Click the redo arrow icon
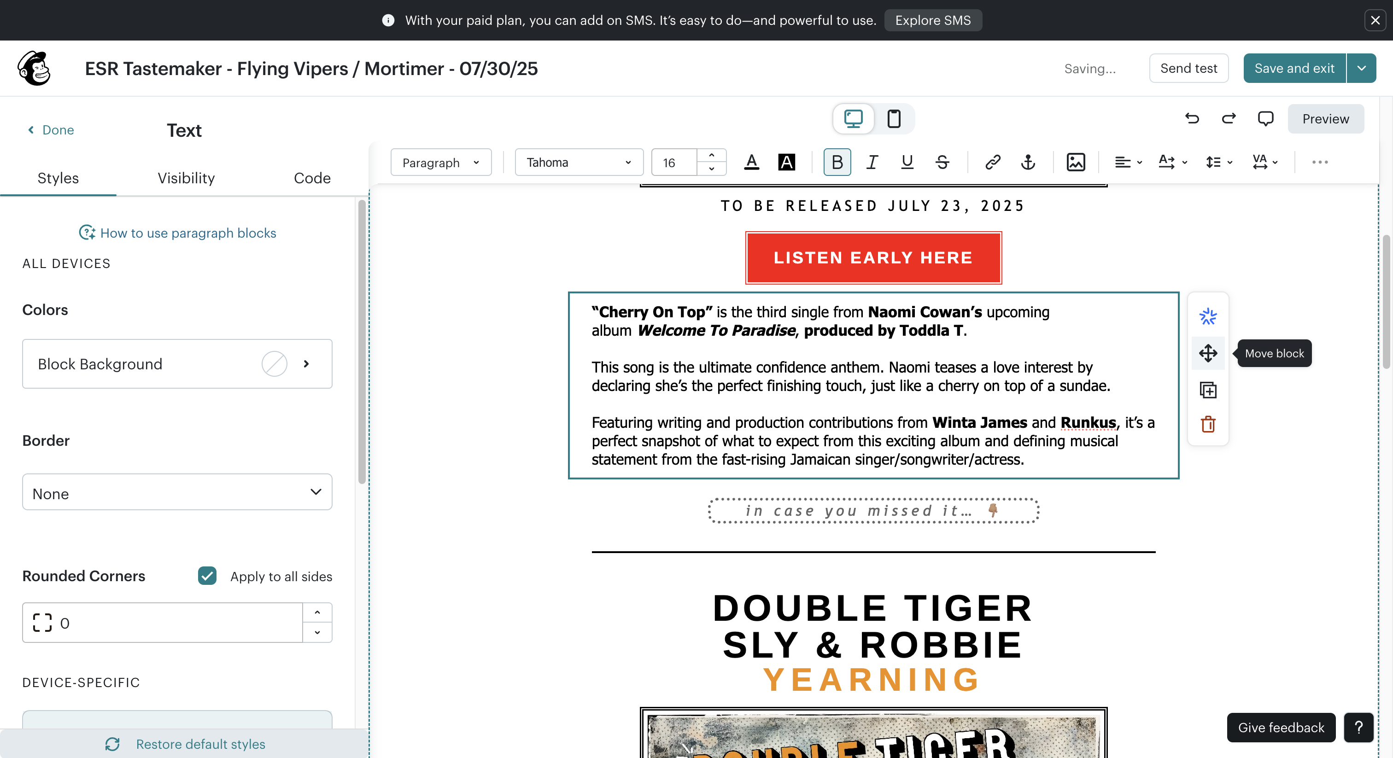Image resolution: width=1393 pixels, height=758 pixels. click(1229, 118)
